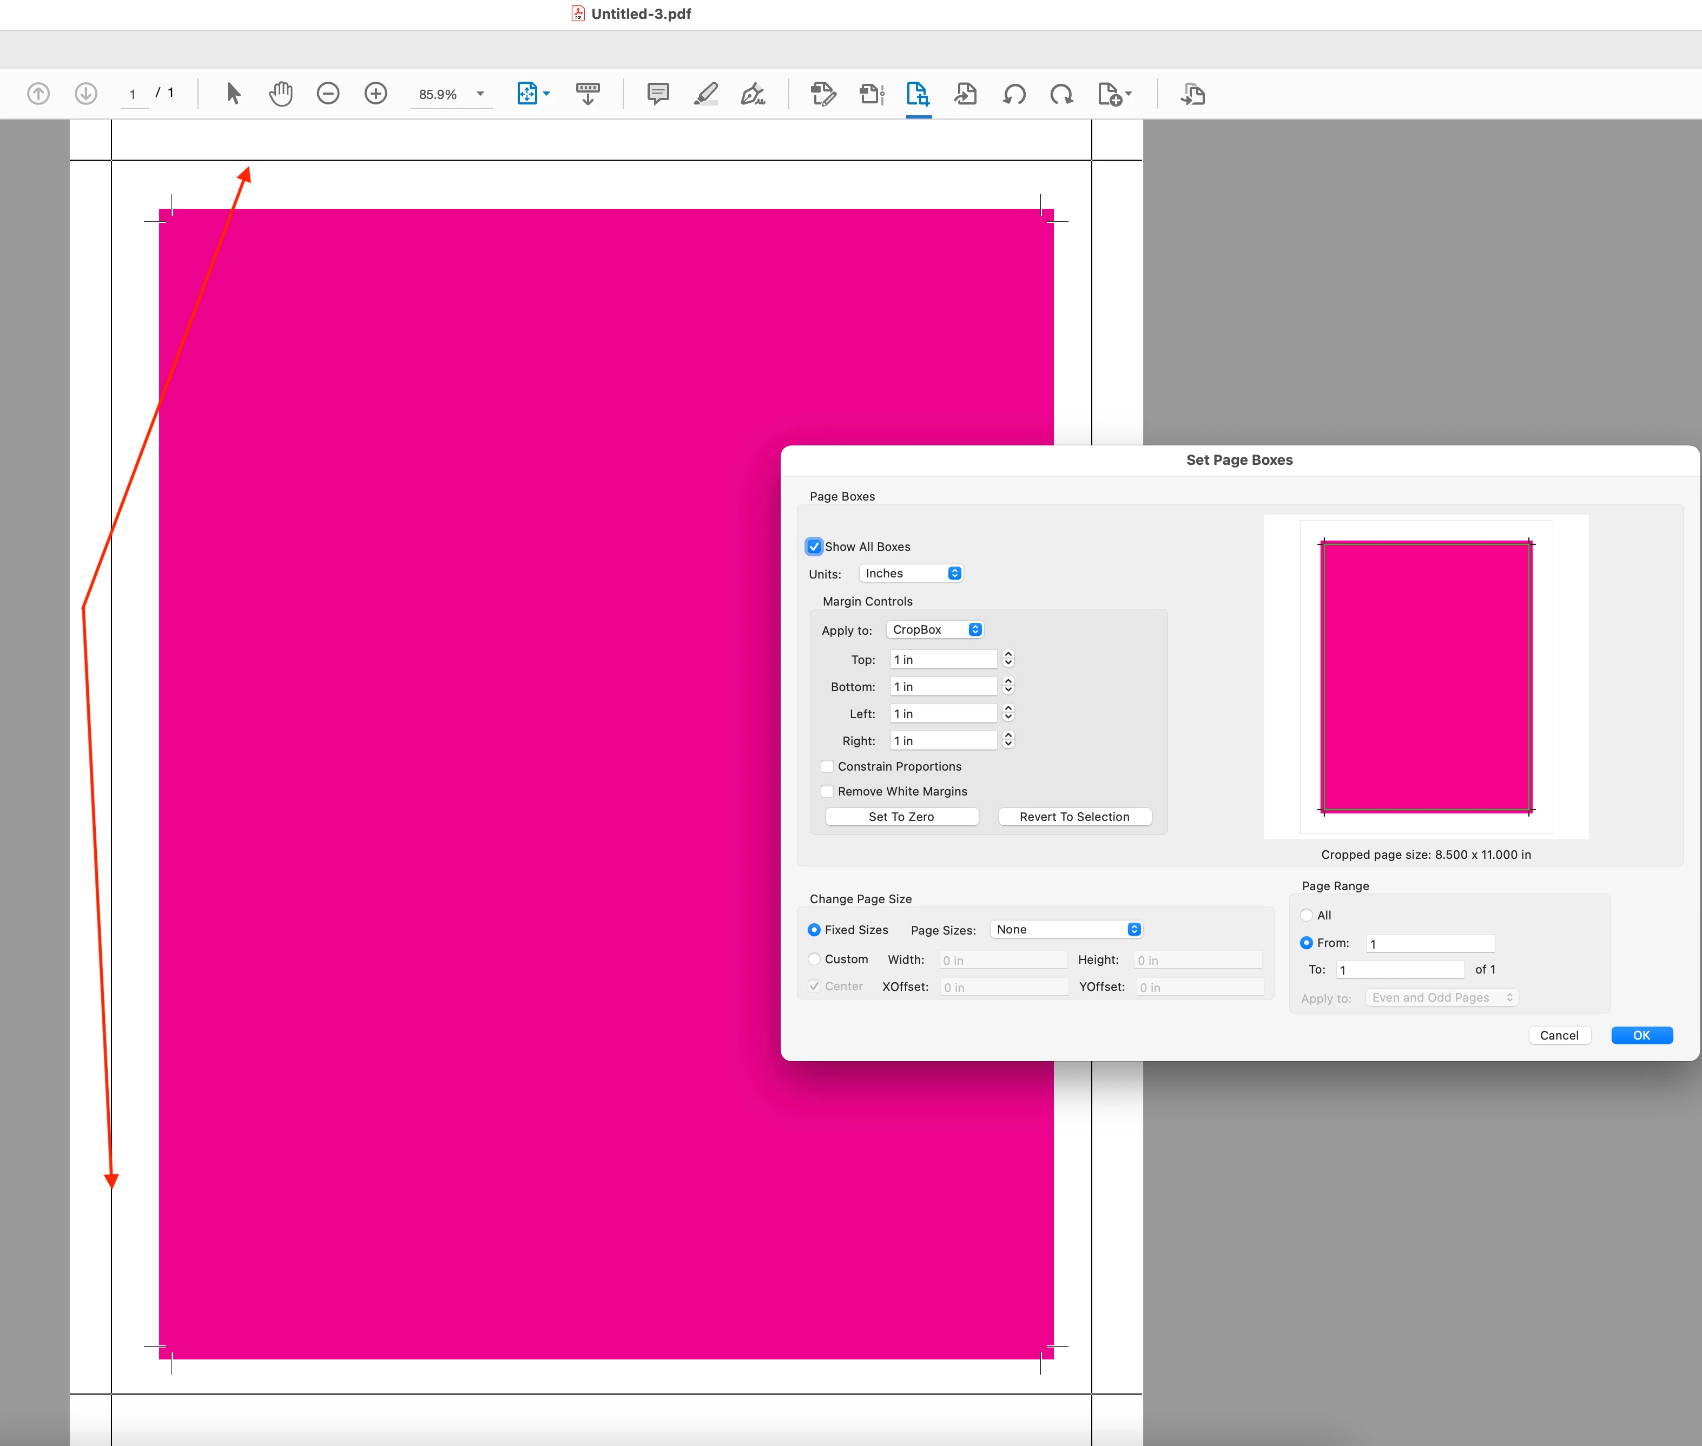Enable Remove White Margins option
Viewport: 1702px width, 1446px height.
pos(828,791)
